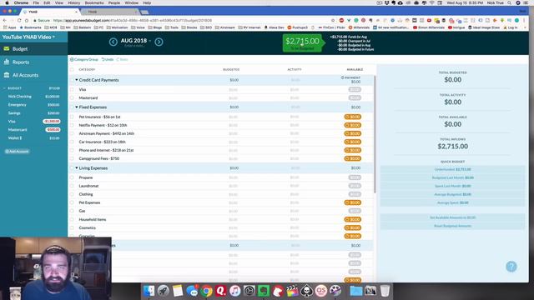The width and height of the screenshot is (534, 300).
Task: Click the green $2,715.00 To Be Budgeted box
Action: click(x=302, y=43)
